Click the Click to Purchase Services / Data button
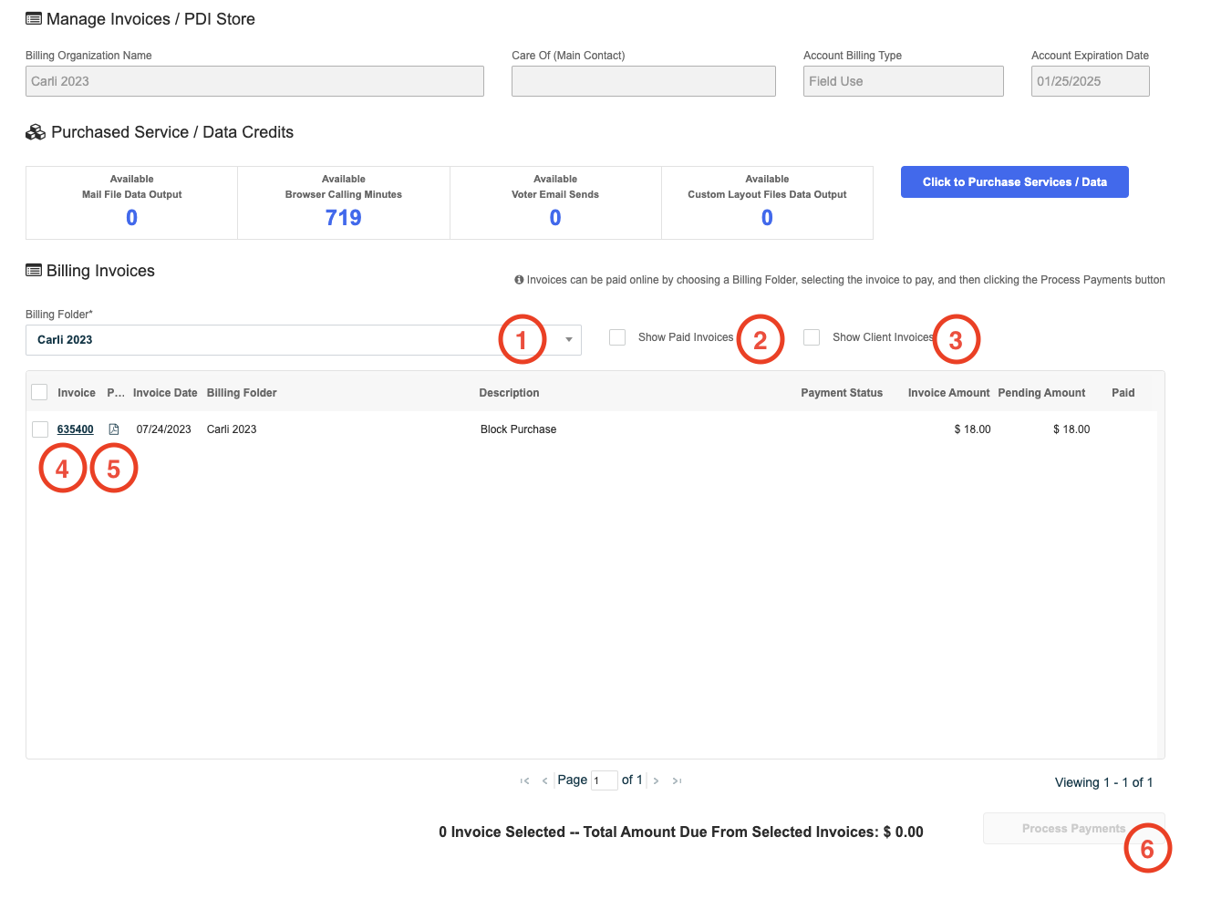 [x=1014, y=181]
